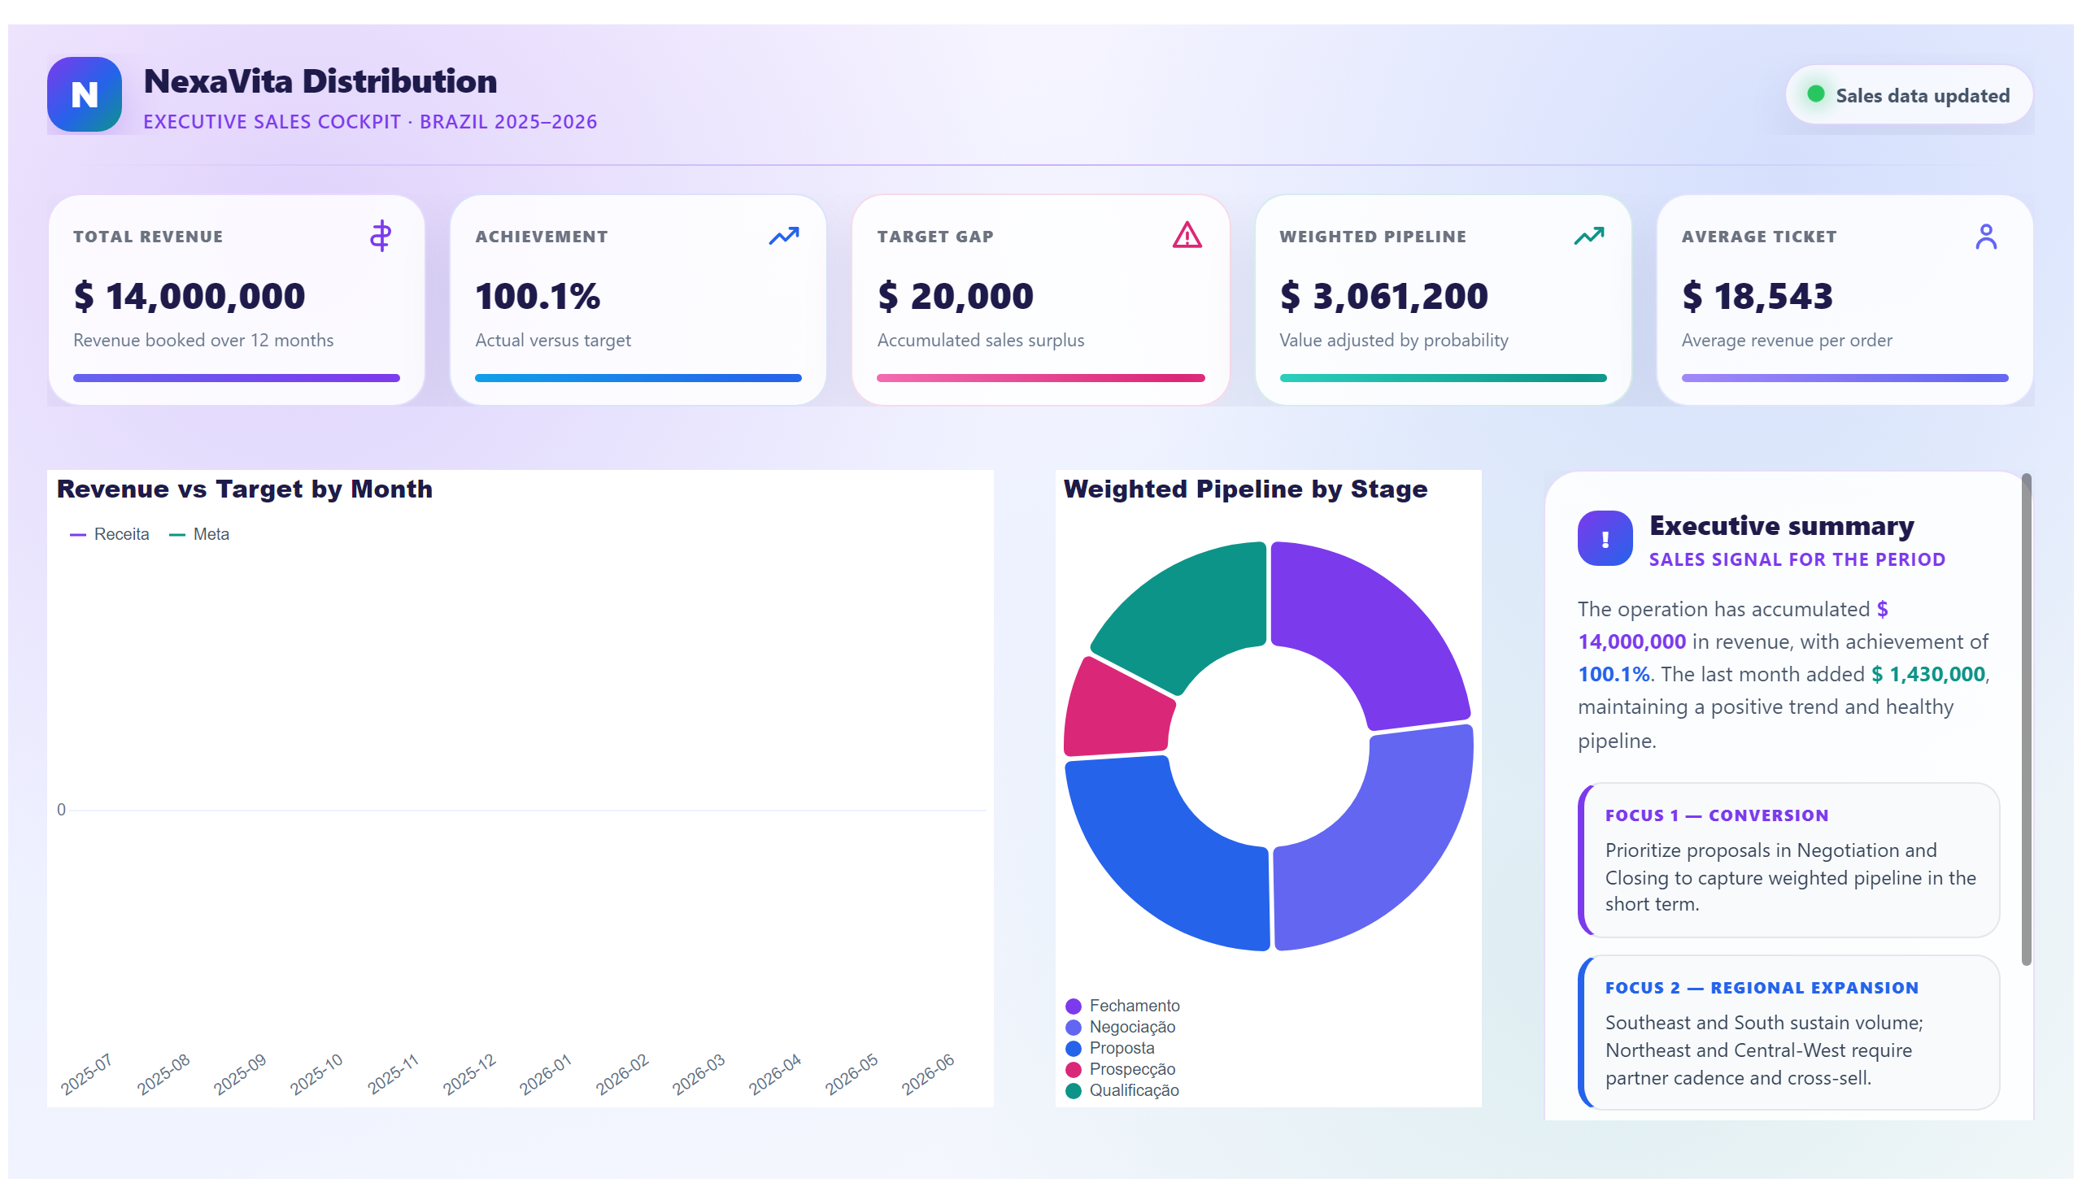Click the 2025-07 axis label
2082x1187 pixels.
point(85,1075)
